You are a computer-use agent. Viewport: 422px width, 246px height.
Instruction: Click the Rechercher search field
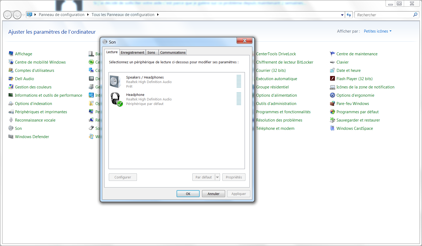click(384, 15)
